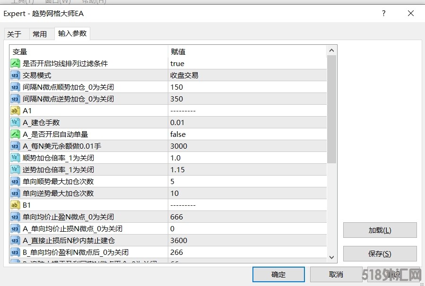Click the string icon beside A1
425x286 pixels.
click(15, 110)
